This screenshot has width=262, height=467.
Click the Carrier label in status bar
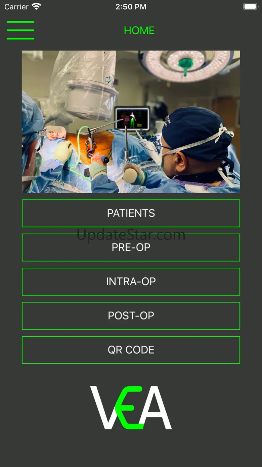[16, 7]
